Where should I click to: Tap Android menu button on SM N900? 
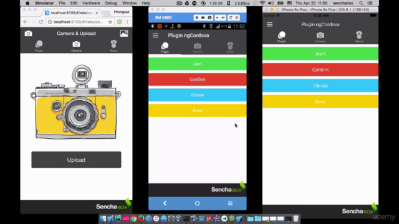(230, 203)
